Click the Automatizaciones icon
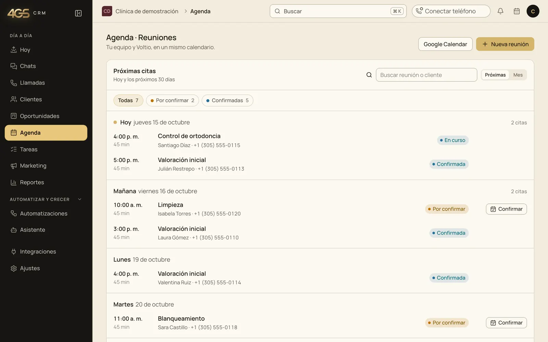This screenshot has height=342, width=548. pyautogui.click(x=14, y=213)
